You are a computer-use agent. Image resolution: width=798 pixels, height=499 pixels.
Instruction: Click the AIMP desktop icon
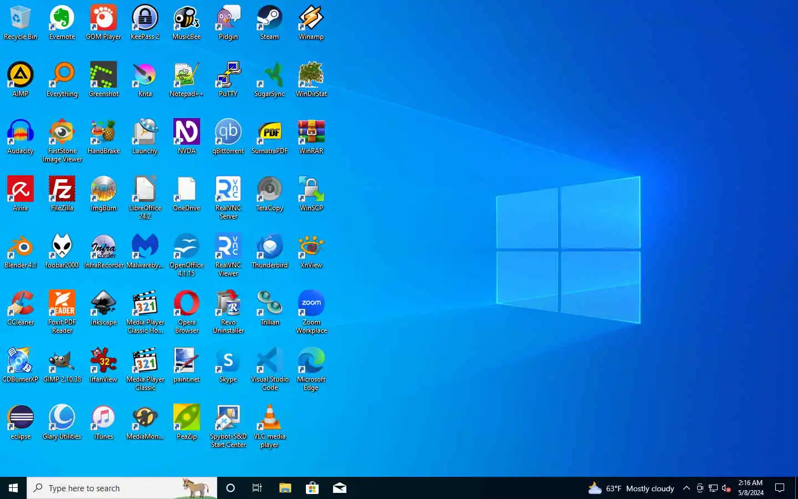coord(21,80)
